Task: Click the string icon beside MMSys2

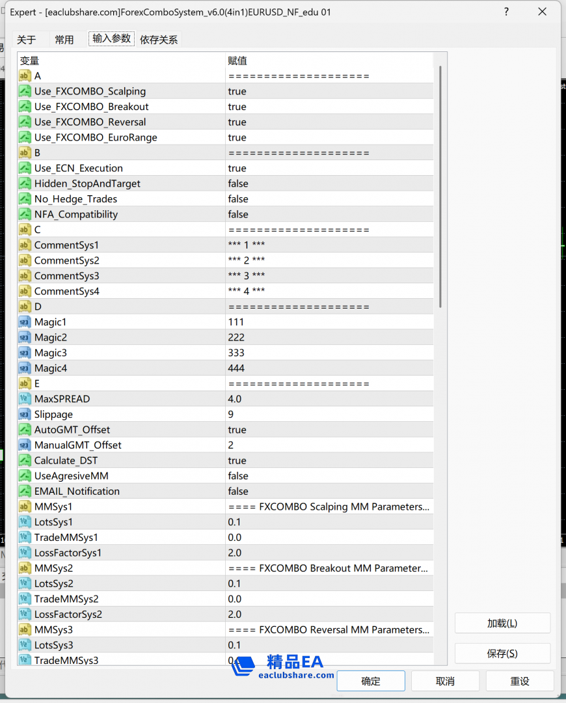Action: (25, 568)
